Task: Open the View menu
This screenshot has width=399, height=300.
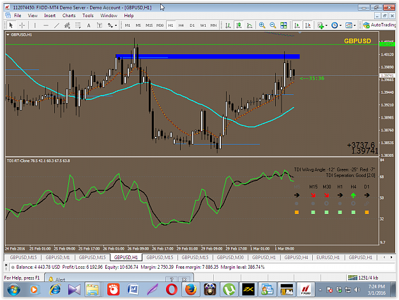Action: [33, 15]
